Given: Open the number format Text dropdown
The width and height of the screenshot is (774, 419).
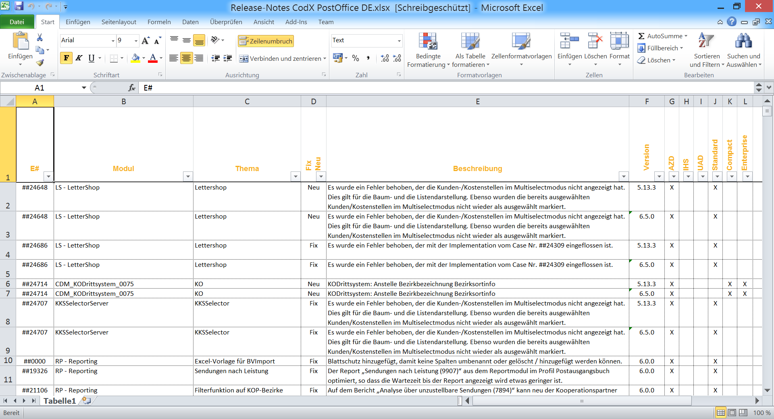Looking at the screenshot, I should click(x=399, y=41).
